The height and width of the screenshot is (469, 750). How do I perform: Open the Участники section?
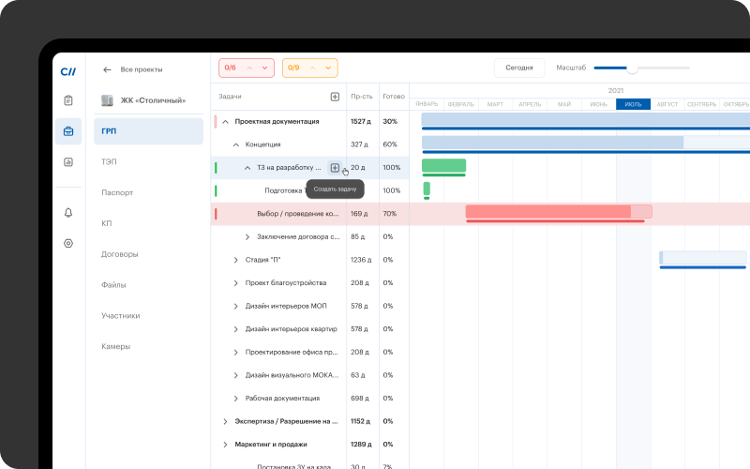[x=121, y=316]
